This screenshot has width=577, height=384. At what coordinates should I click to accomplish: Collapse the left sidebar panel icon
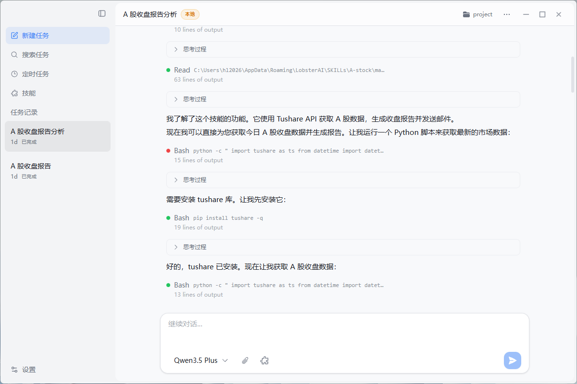click(x=102, y=13)
